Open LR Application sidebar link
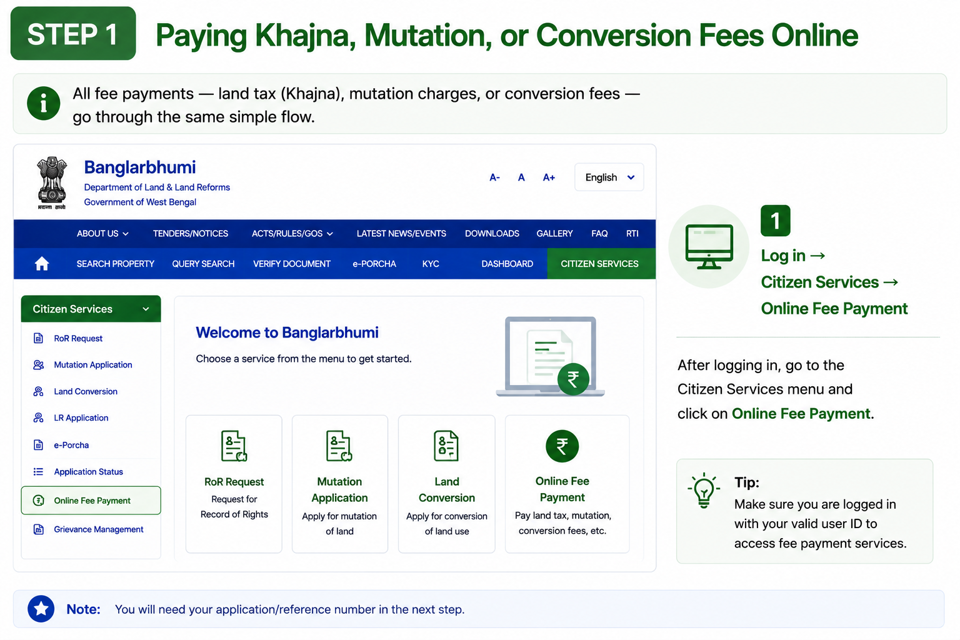960x640 pixels. [81, 418]
